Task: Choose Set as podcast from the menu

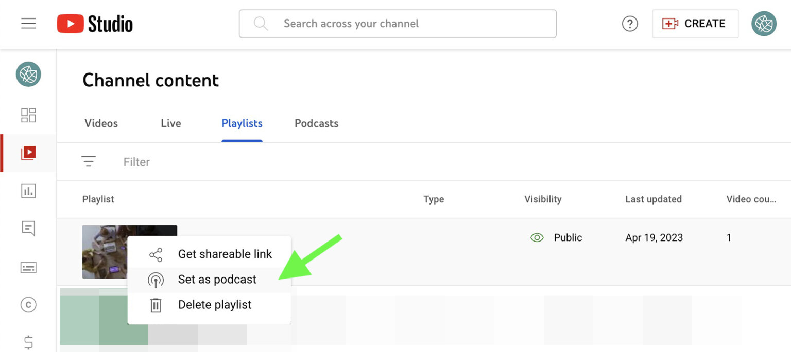Action: [217, 280]
